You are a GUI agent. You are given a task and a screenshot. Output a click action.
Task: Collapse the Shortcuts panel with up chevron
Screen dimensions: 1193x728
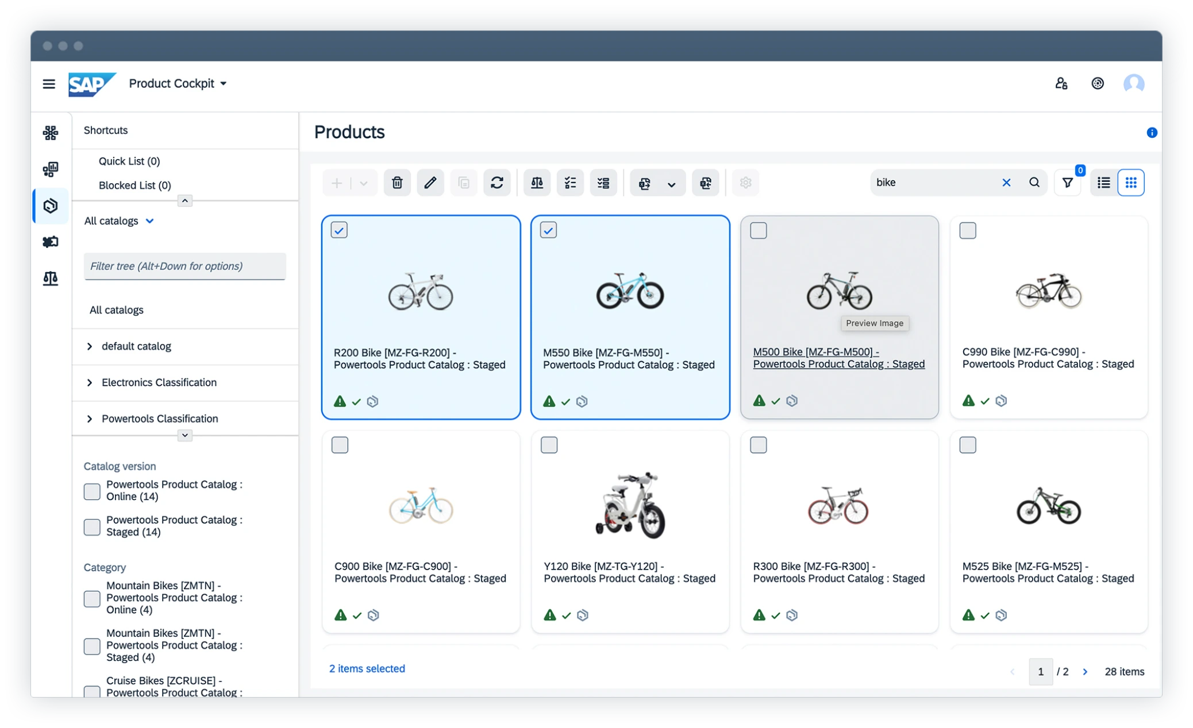point(184,200)
